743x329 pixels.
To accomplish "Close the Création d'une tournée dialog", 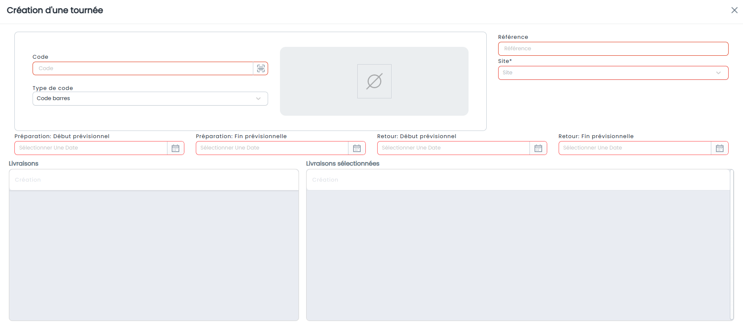I will (x=735, y=10).
